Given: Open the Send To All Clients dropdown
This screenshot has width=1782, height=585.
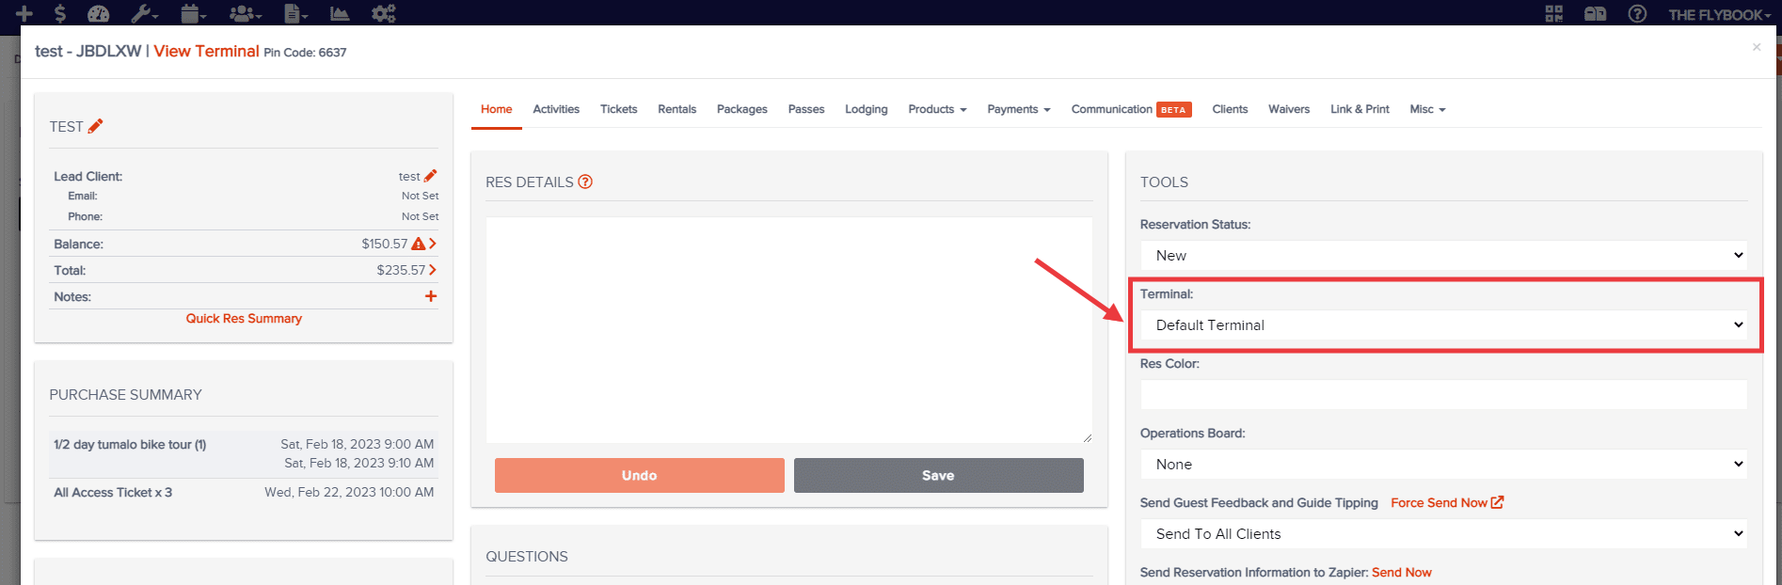Looking at the screenshot, I should pyautogui.click(x=1444, y=534).
